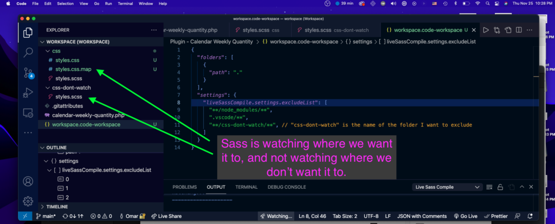Open the Explorer view in the activity bar
The height and width of the screenshot is (224, 555).
(28, 33)
